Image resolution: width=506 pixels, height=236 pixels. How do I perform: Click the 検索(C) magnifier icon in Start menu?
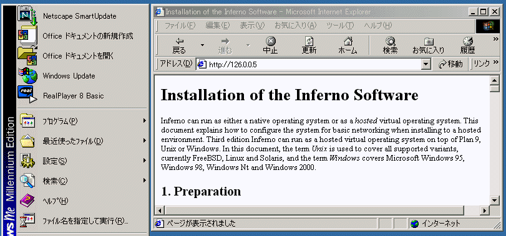click(x=27, y=181)
